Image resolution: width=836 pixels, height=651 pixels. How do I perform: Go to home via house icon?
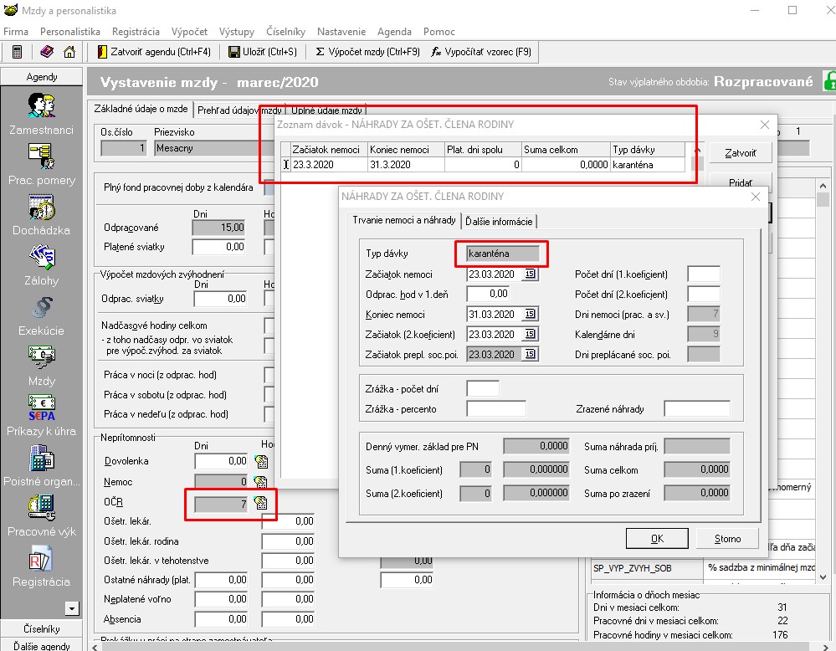click(69, 52)
